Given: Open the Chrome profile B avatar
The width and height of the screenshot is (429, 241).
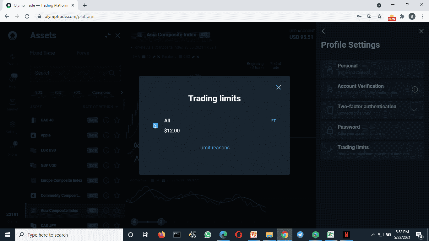Looking at the screenshot, I should (412, 16).
